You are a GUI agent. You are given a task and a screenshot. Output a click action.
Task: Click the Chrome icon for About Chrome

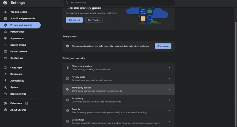[x=5, y=110]
